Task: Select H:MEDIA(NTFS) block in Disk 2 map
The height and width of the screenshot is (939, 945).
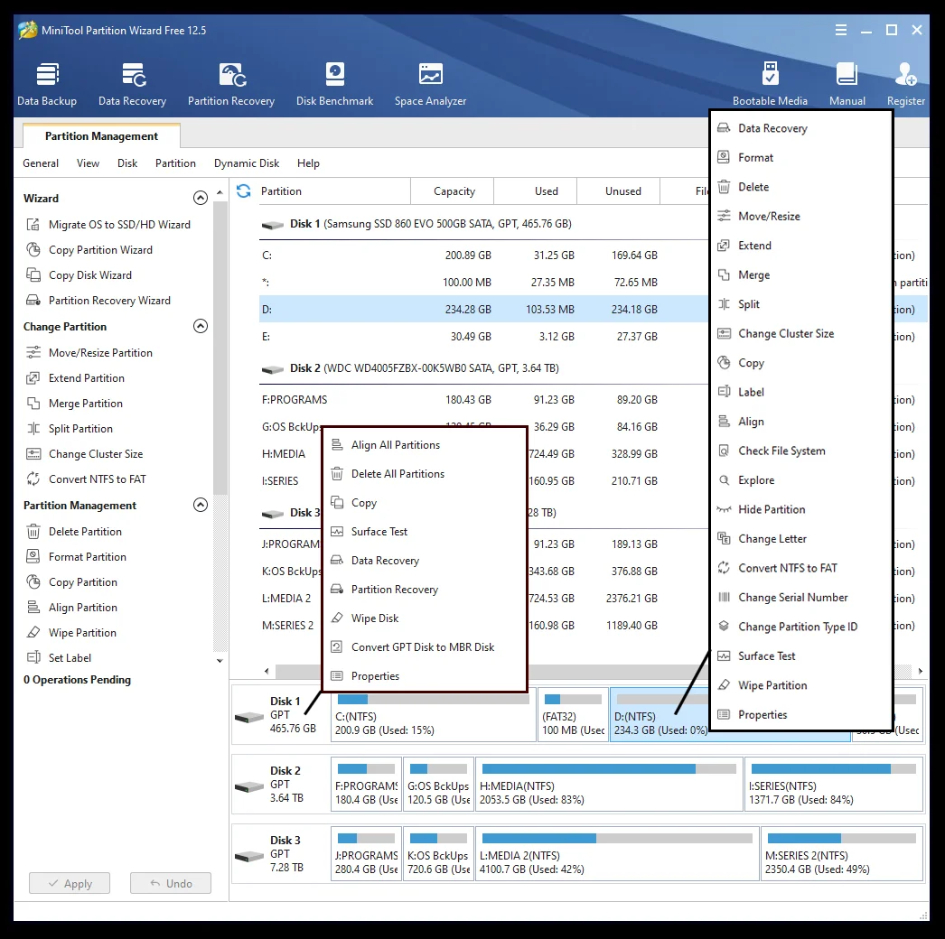Action: (609, 785)
